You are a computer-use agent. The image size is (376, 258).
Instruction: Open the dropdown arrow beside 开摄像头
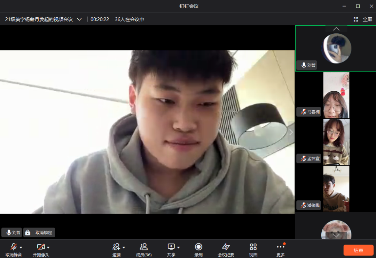[48, 247]
